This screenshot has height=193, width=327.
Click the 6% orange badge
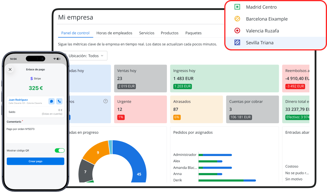point(177,117)
